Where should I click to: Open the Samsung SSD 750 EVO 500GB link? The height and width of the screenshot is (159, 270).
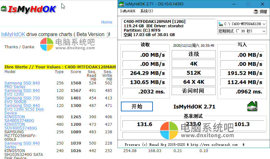22,100
